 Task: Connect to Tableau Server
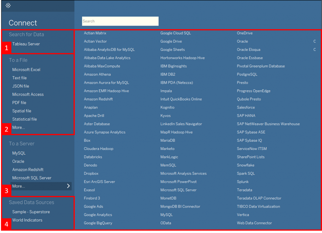coord(26,44)
